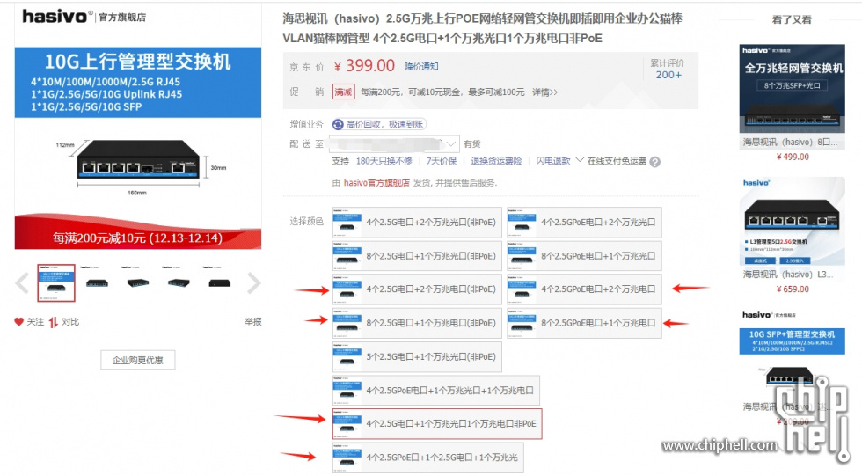Click the help question mark after 在线支付免运费
The width and height of the screenshot is (862, 476).
[x=654, y=162]
